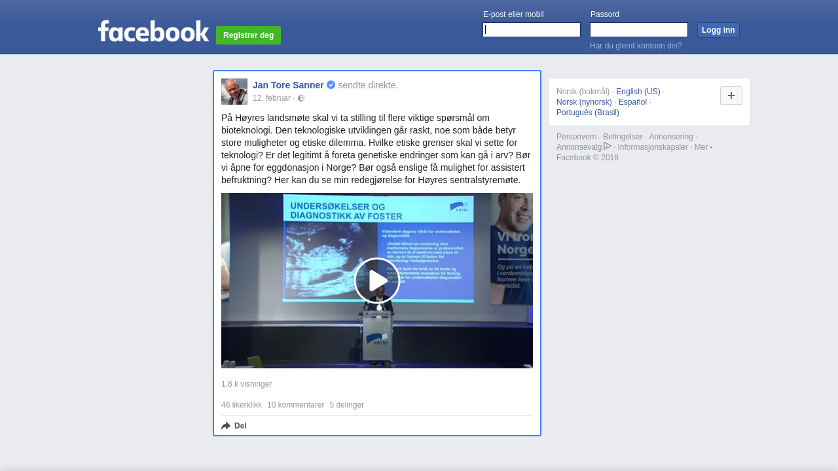Screen dimensions: 838x471
Task: Click the Facebook logo
Action: (x=153, y=31)
